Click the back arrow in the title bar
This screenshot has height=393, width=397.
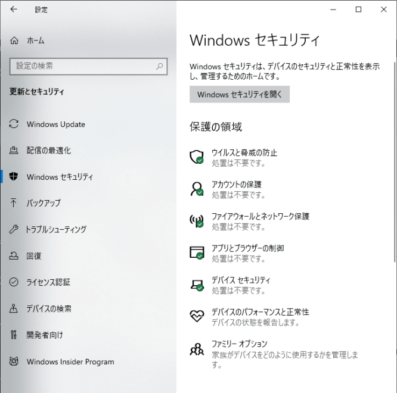14,10
